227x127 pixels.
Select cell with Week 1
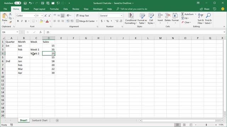[x=36, y=49]
